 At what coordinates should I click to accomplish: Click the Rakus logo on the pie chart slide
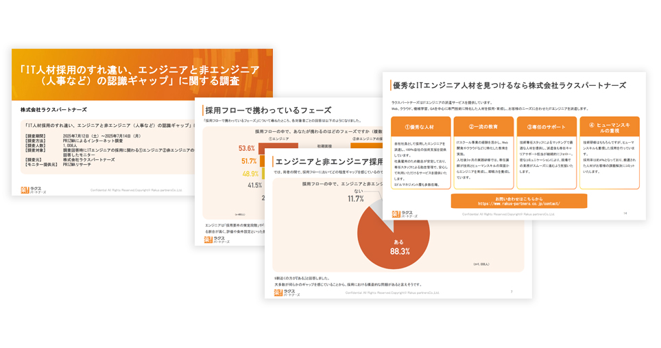(x=287, y=292)
